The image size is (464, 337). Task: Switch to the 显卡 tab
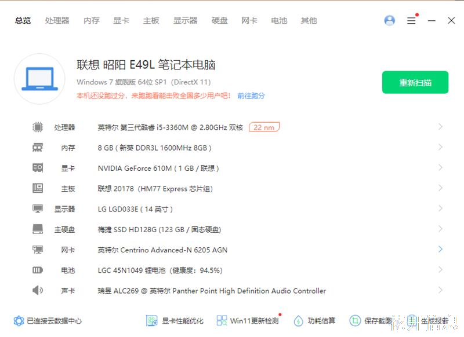pos(121,20)
